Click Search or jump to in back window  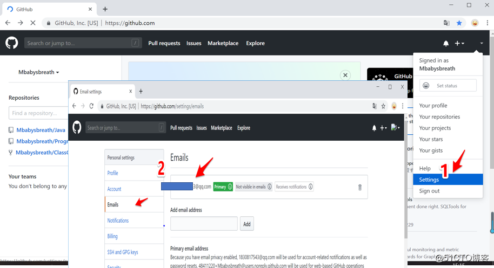(x=83, y=43)
